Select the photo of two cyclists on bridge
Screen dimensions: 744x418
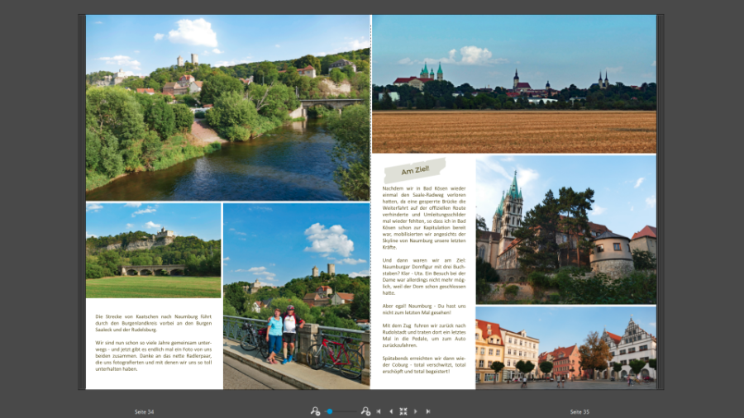296,295
